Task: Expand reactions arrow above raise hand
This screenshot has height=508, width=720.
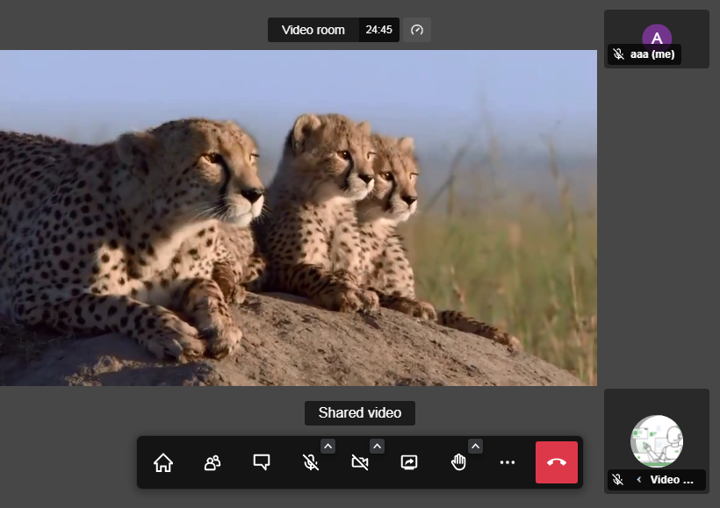Action: (475, 446)
